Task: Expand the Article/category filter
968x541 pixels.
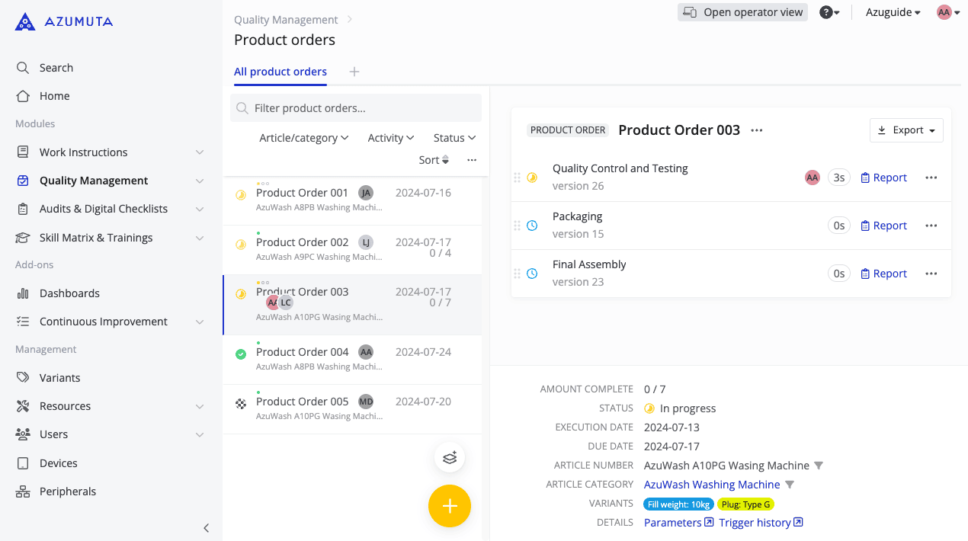Action: [x=304, y=138]
